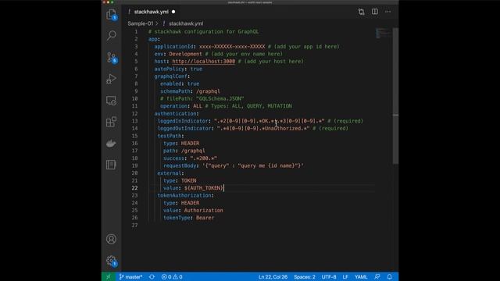Screen dimensions: 500x281
Task: Click the env: Development line
Action: 178,54
